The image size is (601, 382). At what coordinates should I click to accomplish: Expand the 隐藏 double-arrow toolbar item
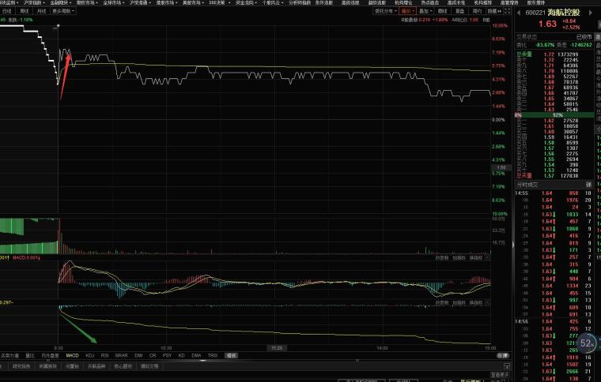coord(494,11)
